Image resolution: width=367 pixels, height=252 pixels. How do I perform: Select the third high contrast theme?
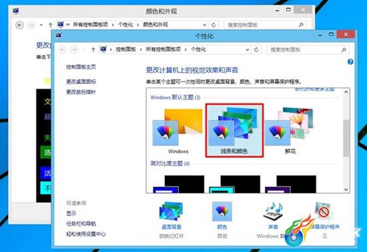click(290, 184)
